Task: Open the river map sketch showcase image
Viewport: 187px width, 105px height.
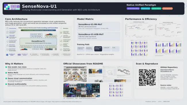Action: click(x=123, y=72)
